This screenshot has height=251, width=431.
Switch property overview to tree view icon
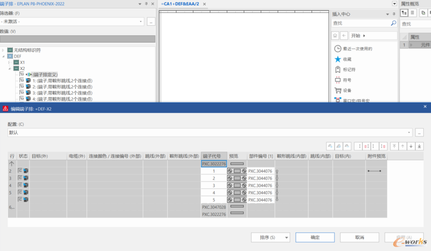[404, 13]
